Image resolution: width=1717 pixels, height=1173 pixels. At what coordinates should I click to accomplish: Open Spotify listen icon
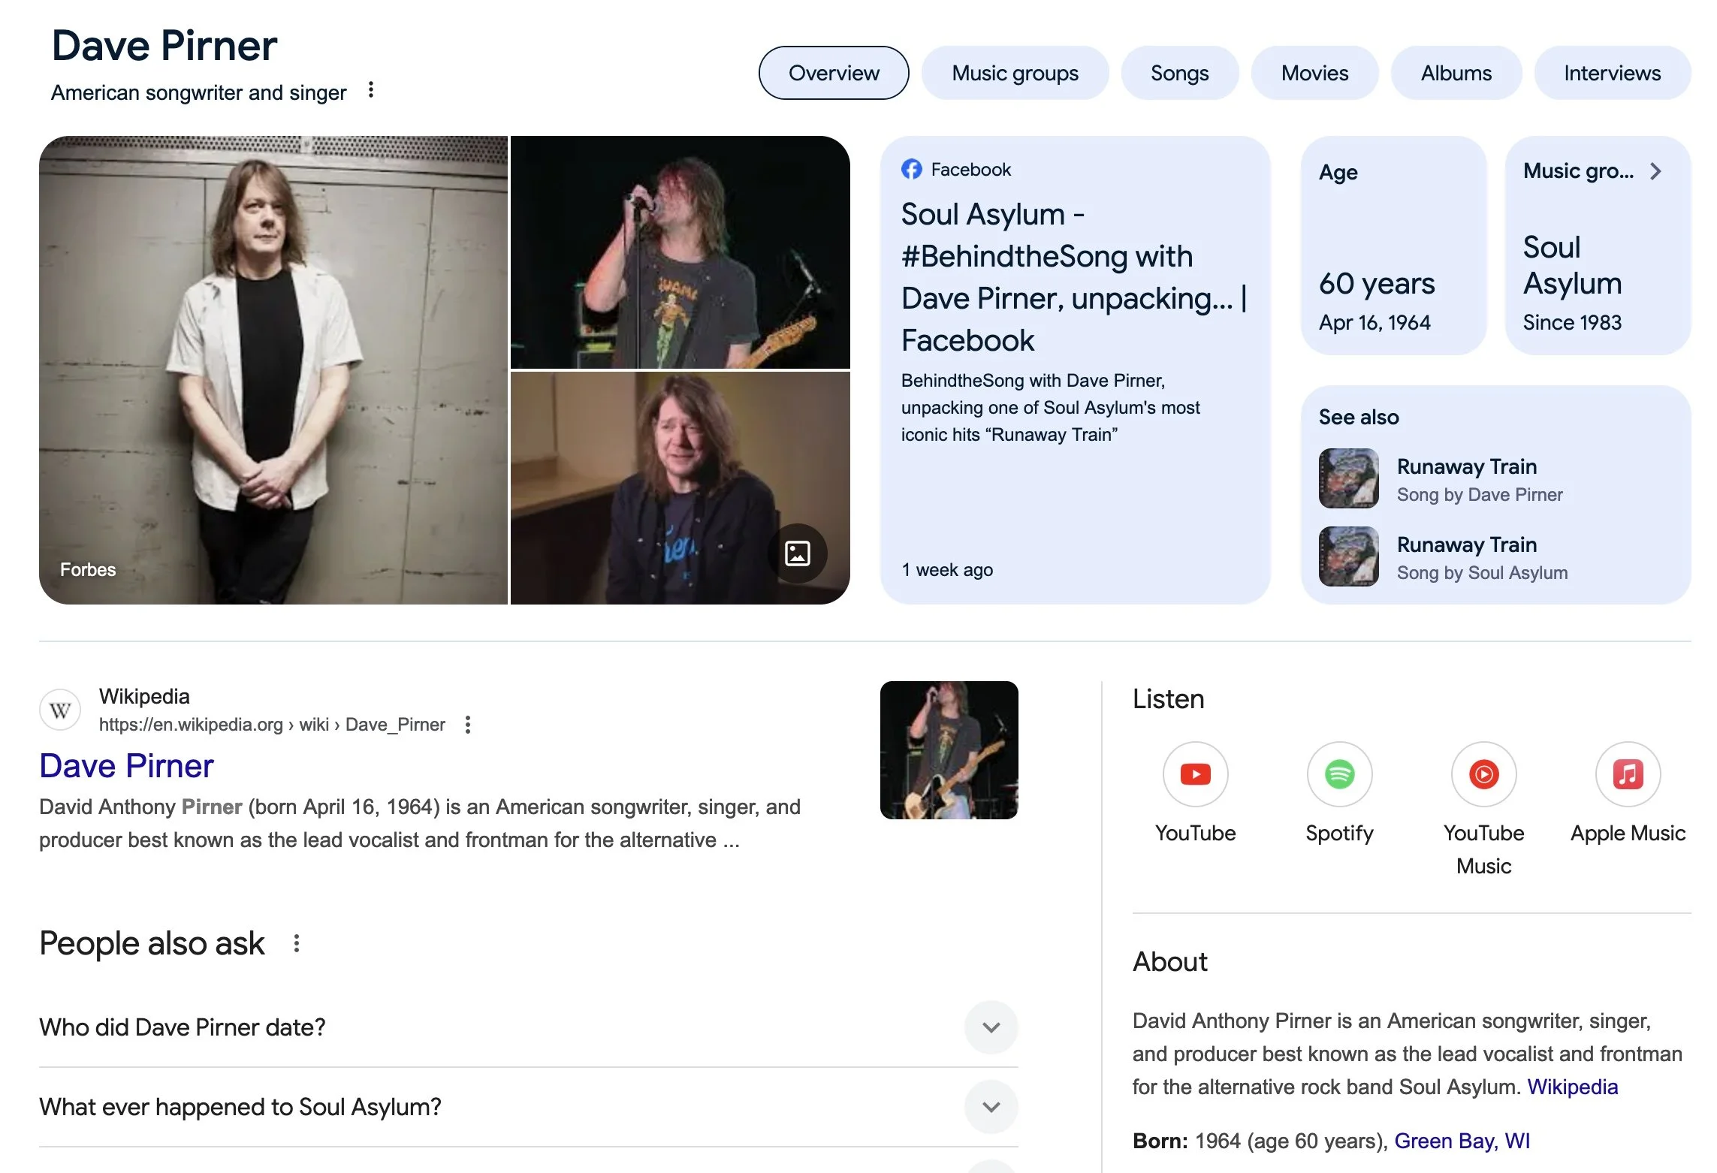click(1339, 774)
